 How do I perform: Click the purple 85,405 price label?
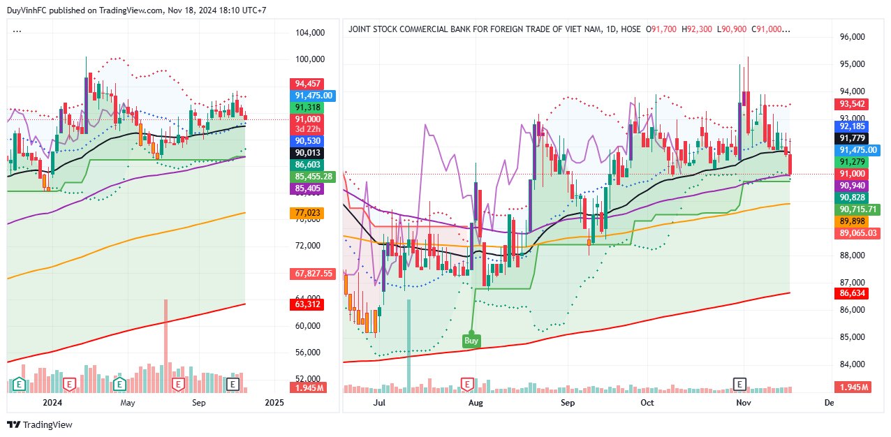(308, 188)
